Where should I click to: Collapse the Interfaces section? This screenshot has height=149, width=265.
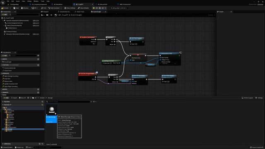(2, 74)
